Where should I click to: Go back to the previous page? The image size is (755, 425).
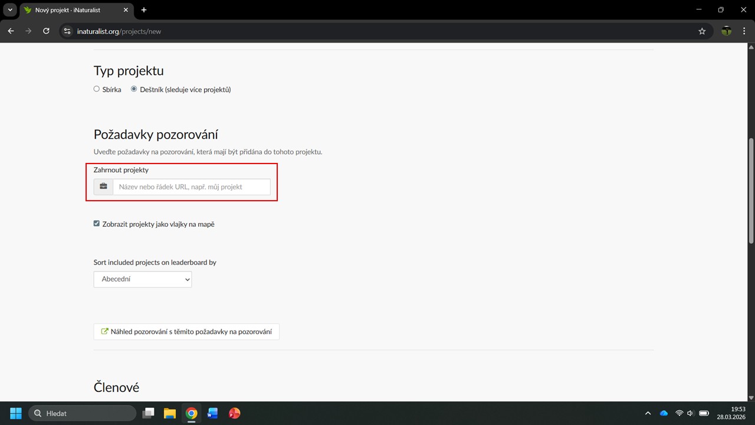[11, 31]
